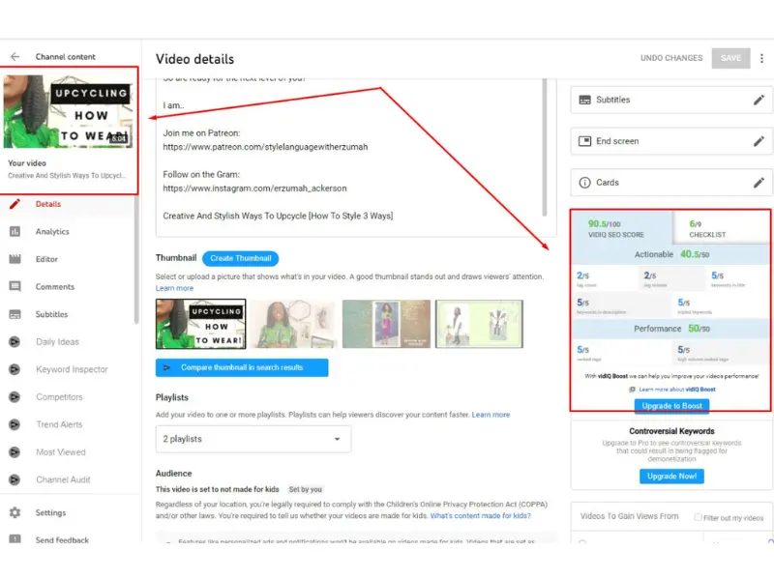Open the Editor film icon
Viewport: 774px width, 580px height.
15,259
